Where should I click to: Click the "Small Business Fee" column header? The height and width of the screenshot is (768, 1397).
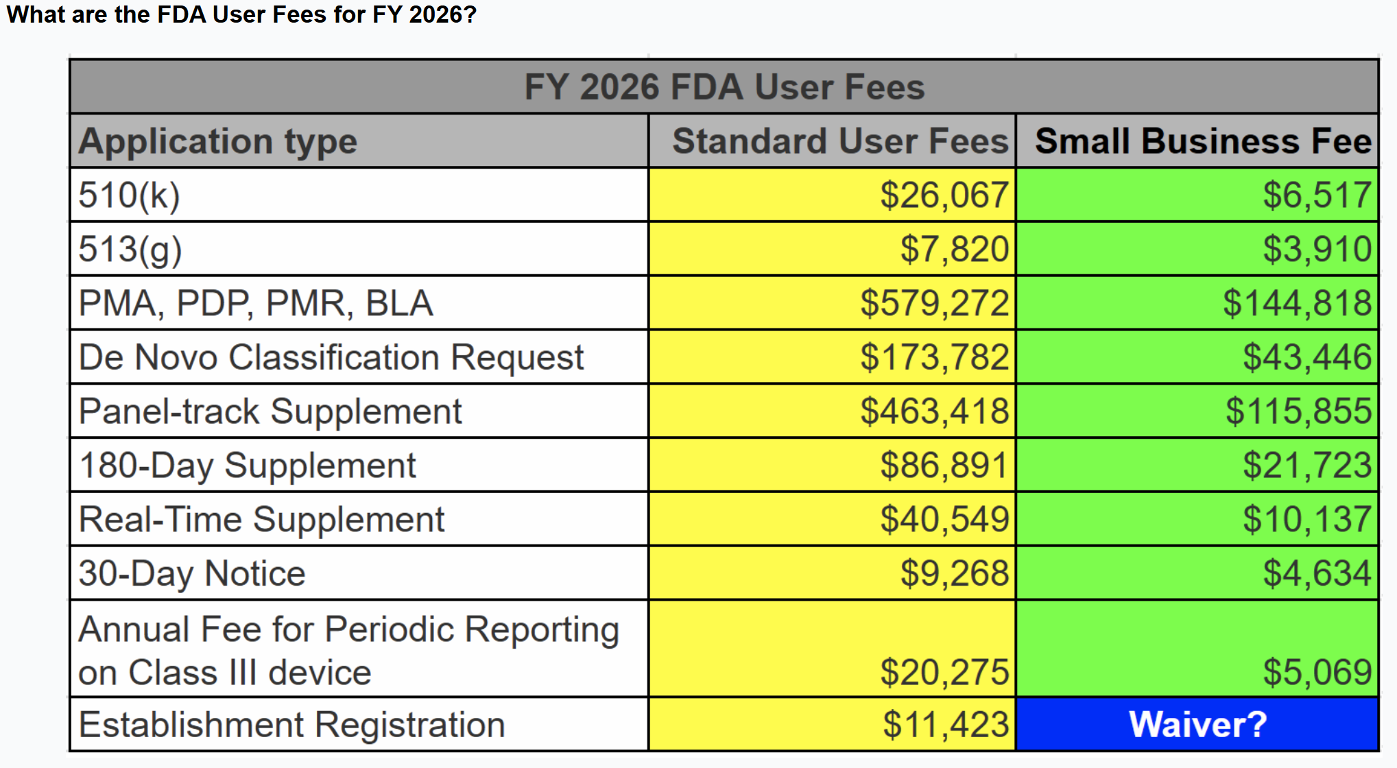click(x=1202, y=141)
